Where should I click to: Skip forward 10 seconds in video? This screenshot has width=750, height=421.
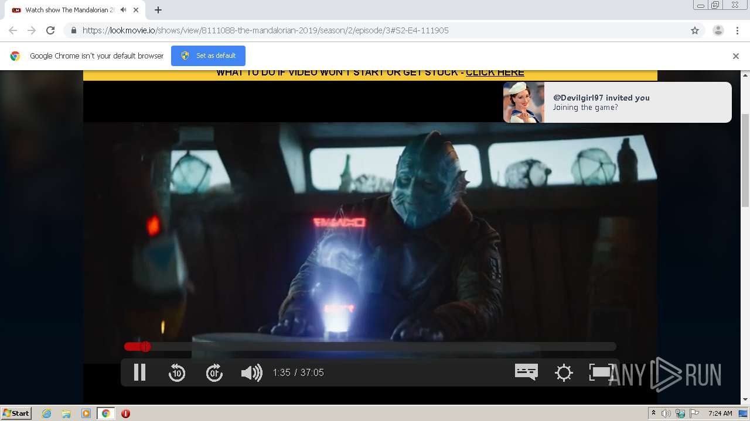pos(214,372)
